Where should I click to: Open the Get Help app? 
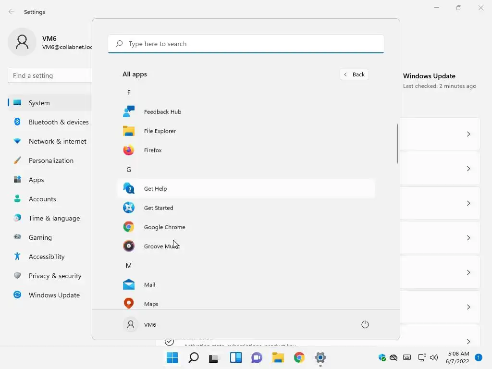[x=246, y=188]
